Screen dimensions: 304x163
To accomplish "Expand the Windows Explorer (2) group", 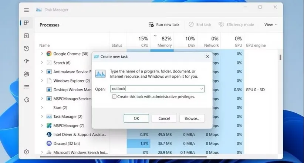I will coord(42,81).
